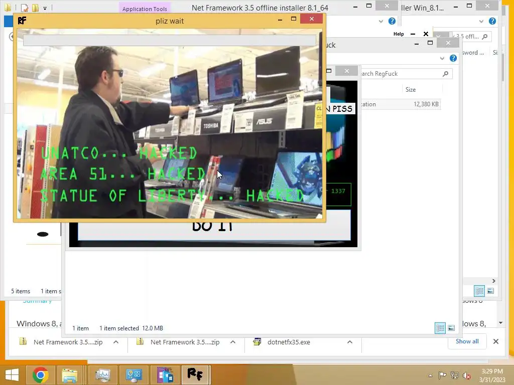Click search magnifier in Search RegFuck box
Viewport: 514px width, 385px height.
coord(445,74)
